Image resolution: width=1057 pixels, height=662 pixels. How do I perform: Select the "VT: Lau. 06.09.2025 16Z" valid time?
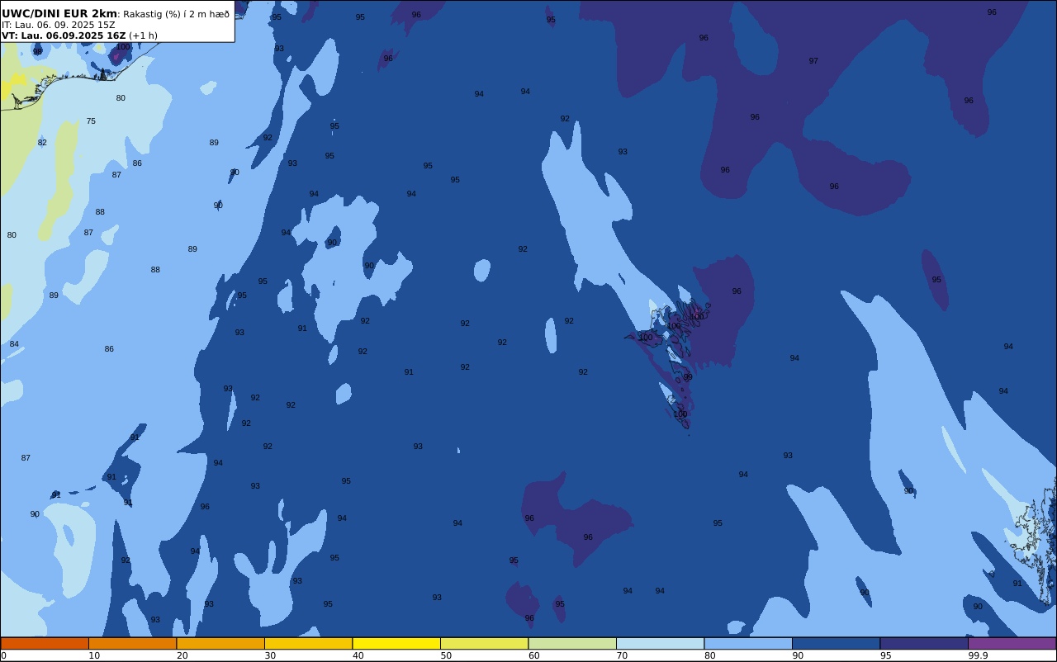tap(64, 35)
